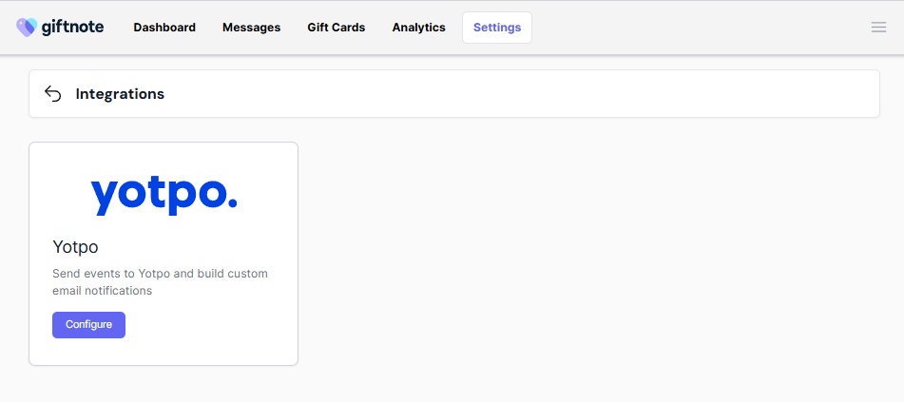Go to the Gift Cards tab
Viewport: 904px width, 402px height.
pos(337,28)
